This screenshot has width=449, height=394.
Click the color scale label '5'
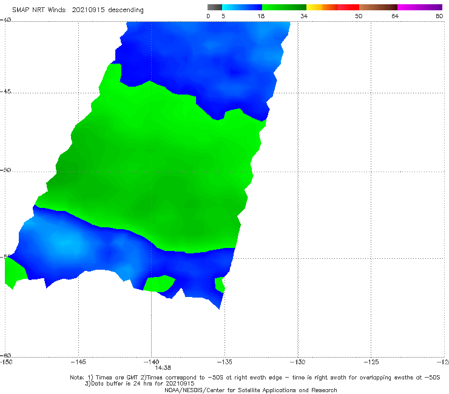[x=223, y=16]
